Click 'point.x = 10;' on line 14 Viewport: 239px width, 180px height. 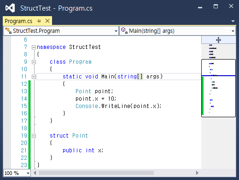96,99
